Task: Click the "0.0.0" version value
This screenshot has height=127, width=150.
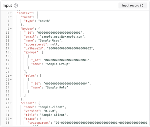Action: [x=50, y=111]
